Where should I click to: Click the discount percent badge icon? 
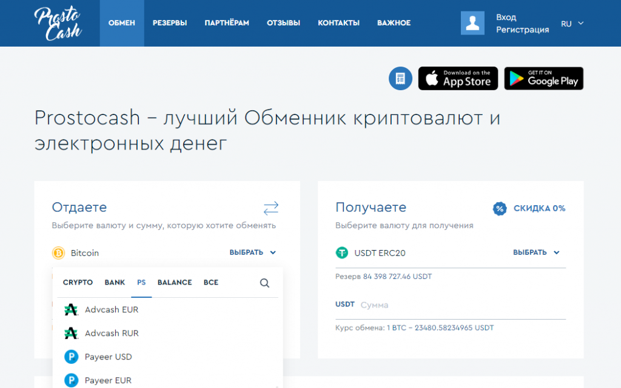(499, 208)
